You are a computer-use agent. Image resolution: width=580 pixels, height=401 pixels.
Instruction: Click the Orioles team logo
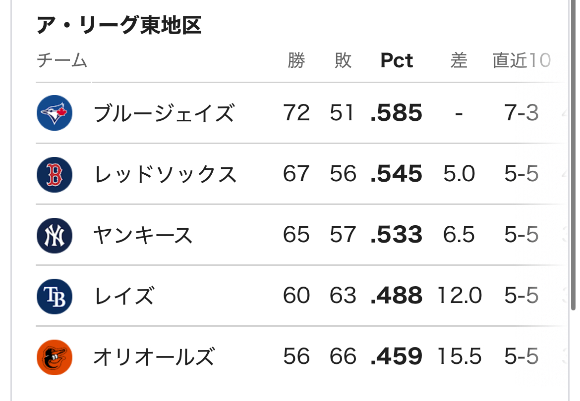[55, 357]
